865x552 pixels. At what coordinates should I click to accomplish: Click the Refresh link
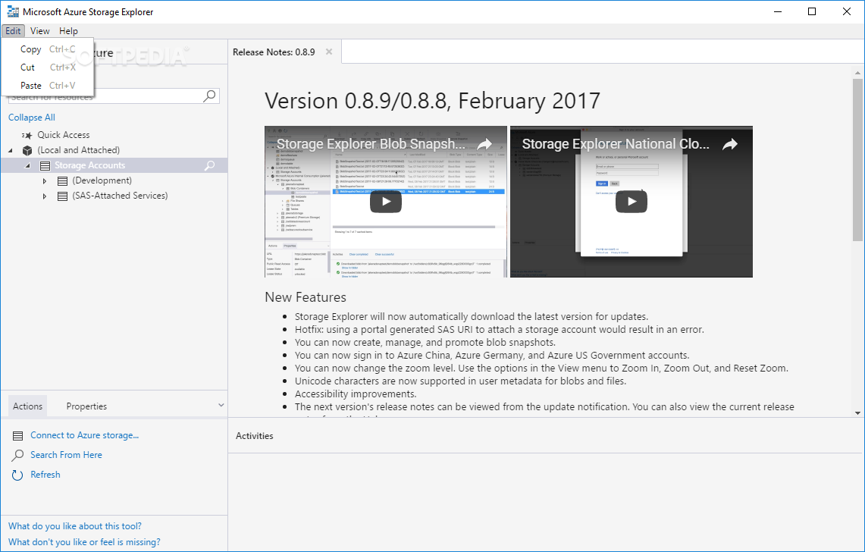pos(45,475)
